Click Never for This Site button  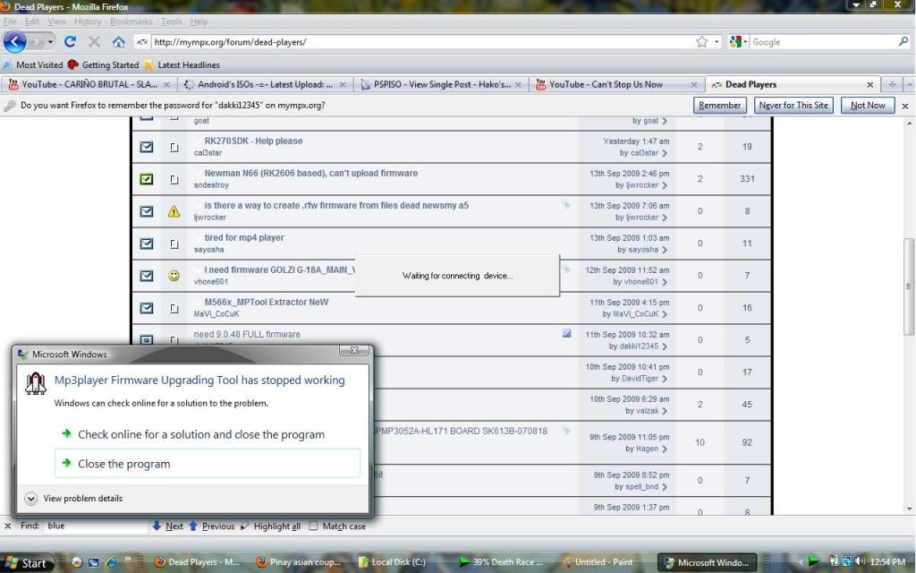click(793, 105)
